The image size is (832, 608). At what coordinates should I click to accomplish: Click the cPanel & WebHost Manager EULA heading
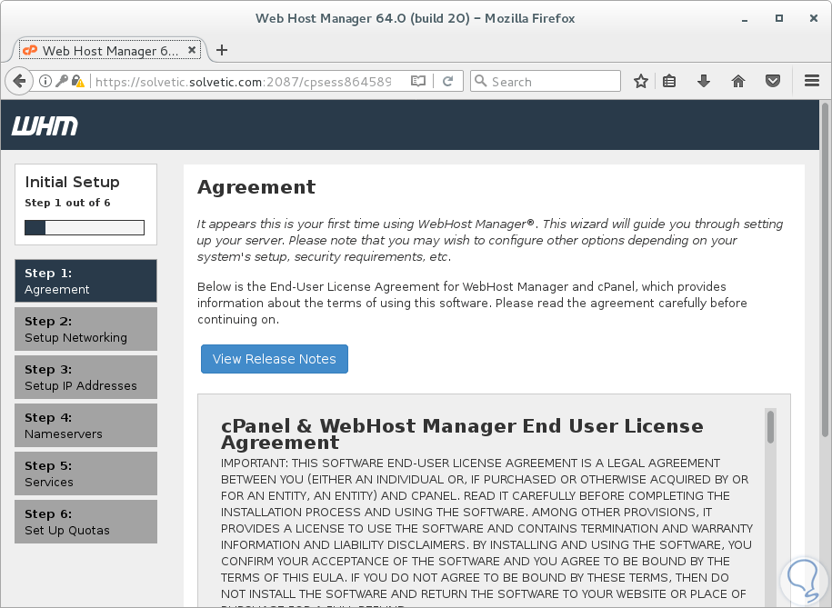[x=462, y=434]
